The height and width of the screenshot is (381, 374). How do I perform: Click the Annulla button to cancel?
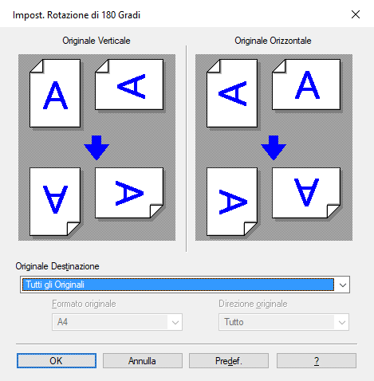click(x=143, y=361)
